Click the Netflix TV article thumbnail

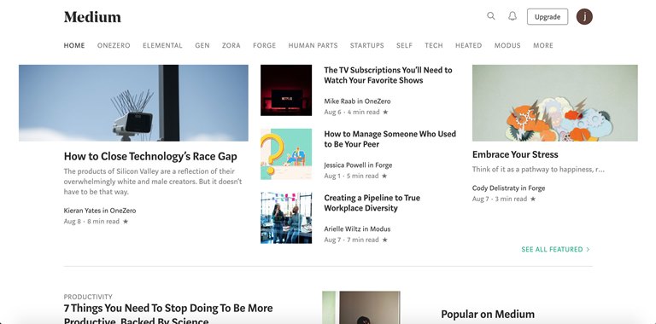(x=286, y=90)
